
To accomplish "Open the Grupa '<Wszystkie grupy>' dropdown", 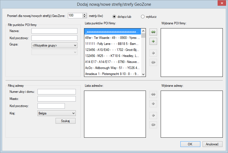I will coord(54,45).
